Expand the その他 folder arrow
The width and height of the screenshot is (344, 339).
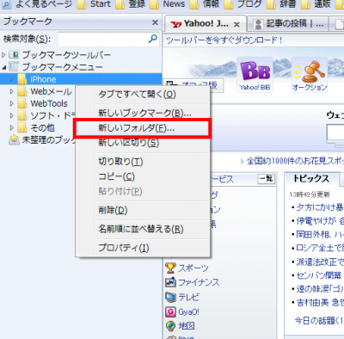(x=11, y=127)
